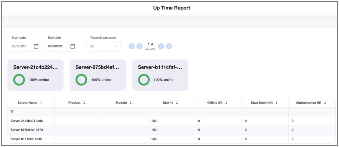
Task: Expand the Records per page dropdown
Action: pyautogui.click(x=103, y=46)
